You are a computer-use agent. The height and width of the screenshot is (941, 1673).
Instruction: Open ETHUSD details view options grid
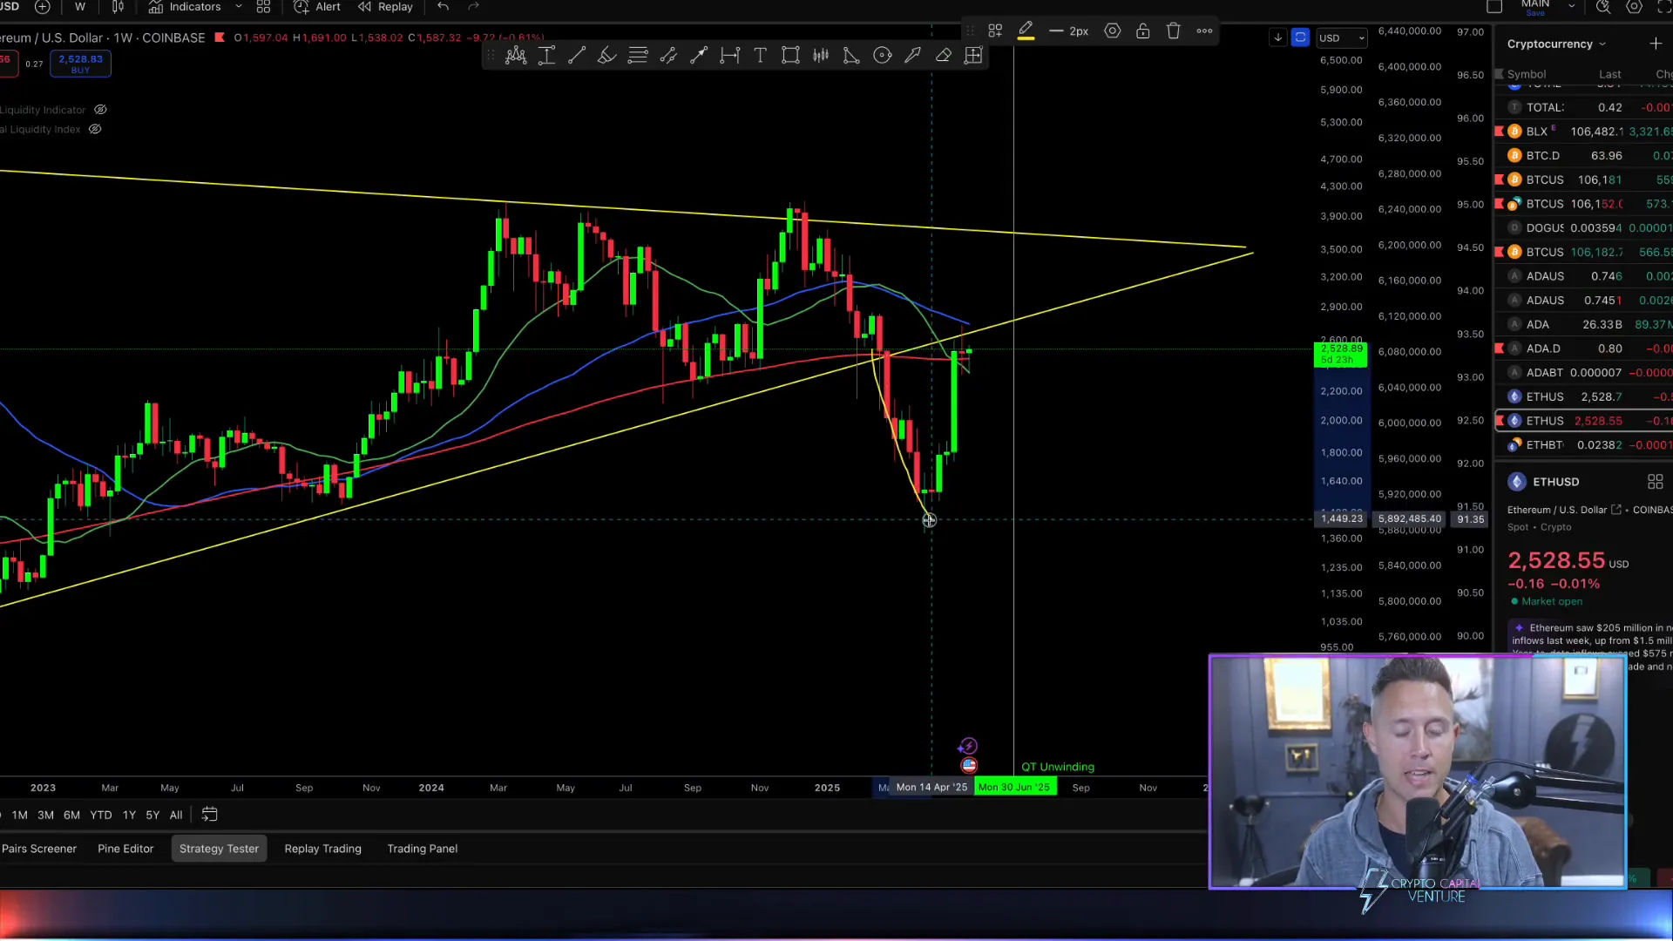coord(1656,482)
